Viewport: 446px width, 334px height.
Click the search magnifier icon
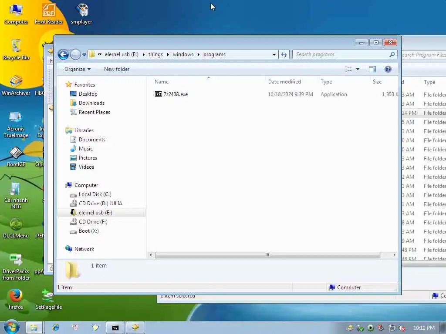(392, 54)
